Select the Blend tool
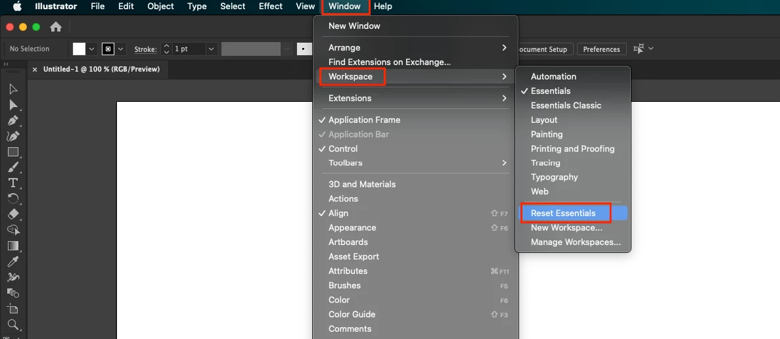This screenshot has height=339, width=780. coord(13,293)
